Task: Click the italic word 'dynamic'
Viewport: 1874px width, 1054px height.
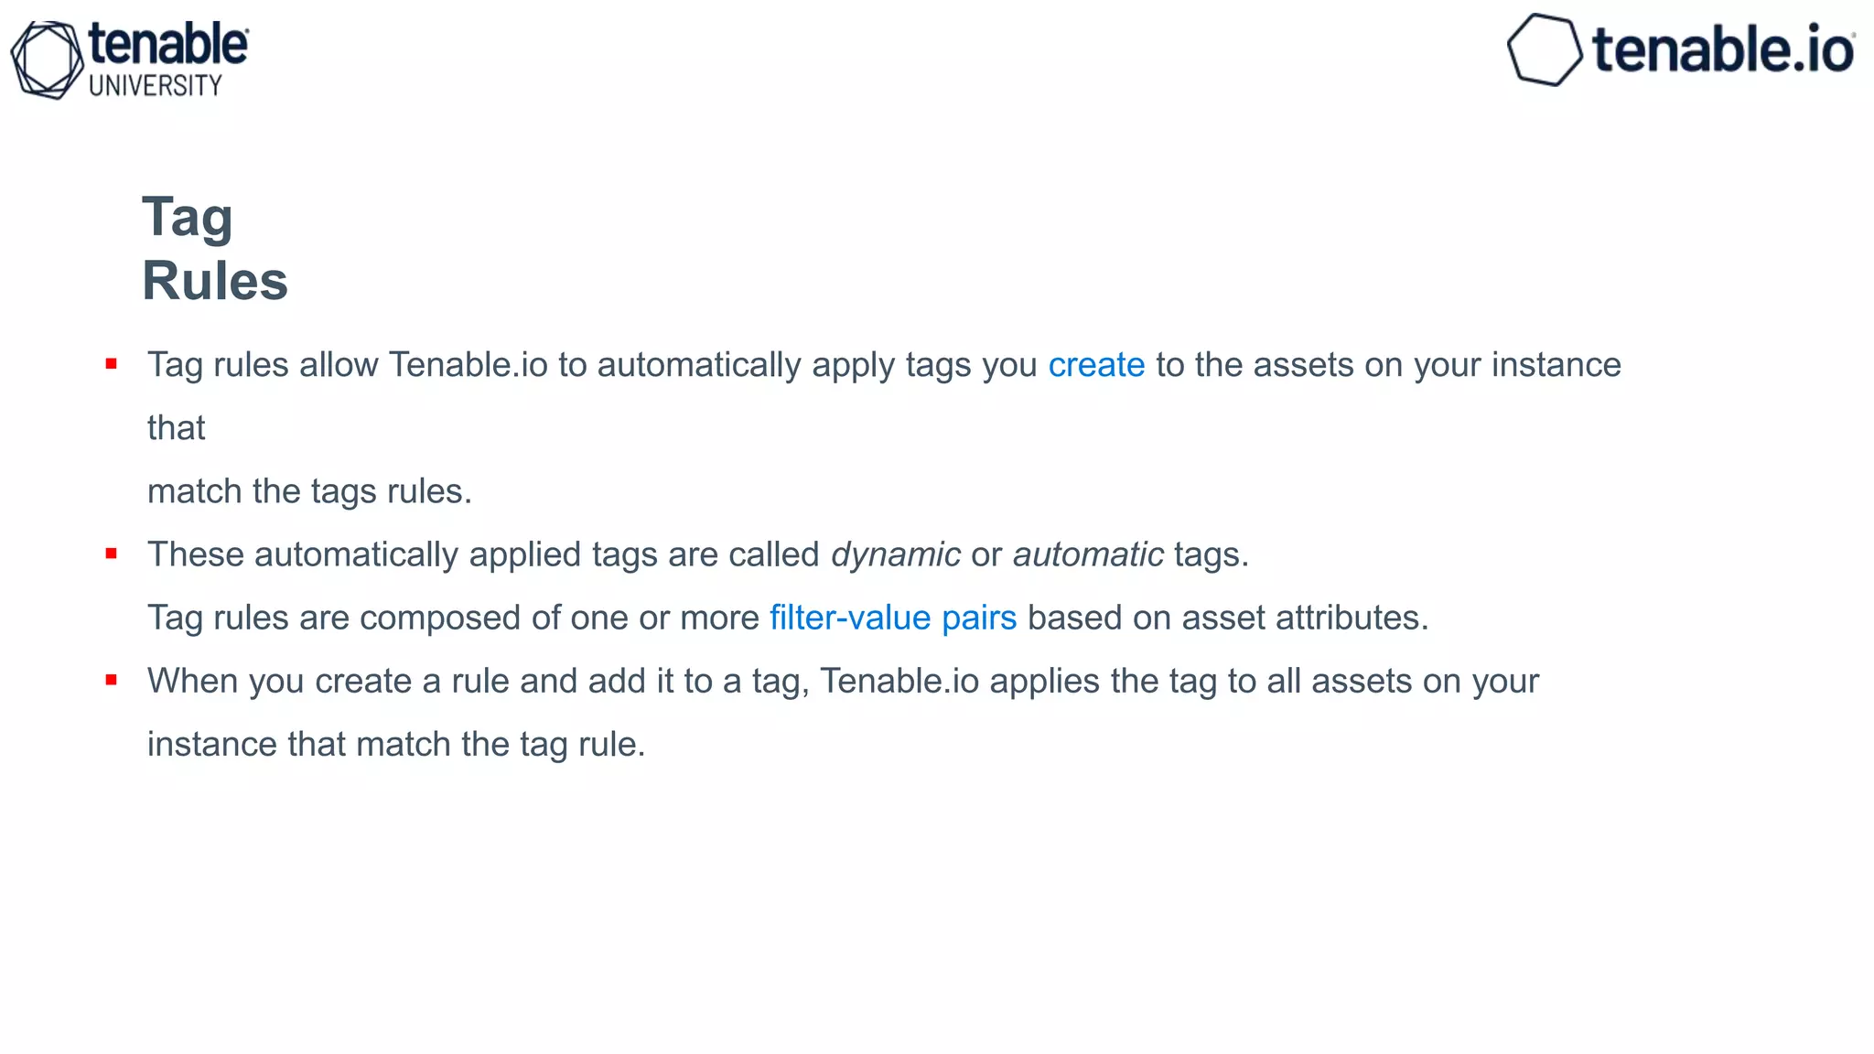Action: click(x=896, y=555)
